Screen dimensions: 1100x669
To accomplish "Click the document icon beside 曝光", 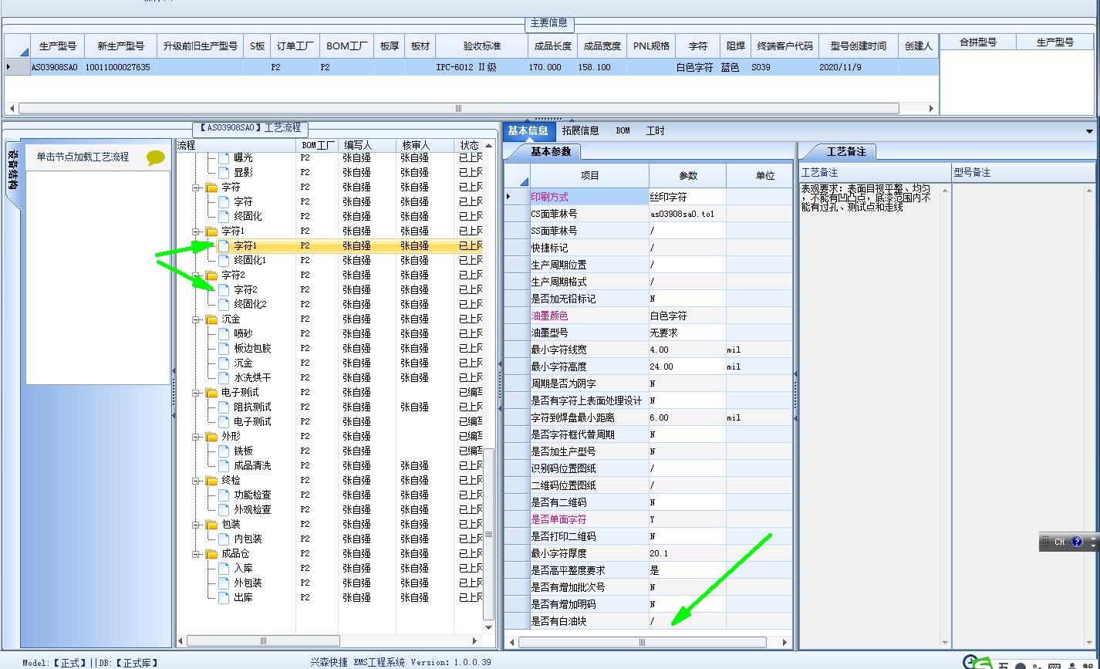I will pos(224,158).
